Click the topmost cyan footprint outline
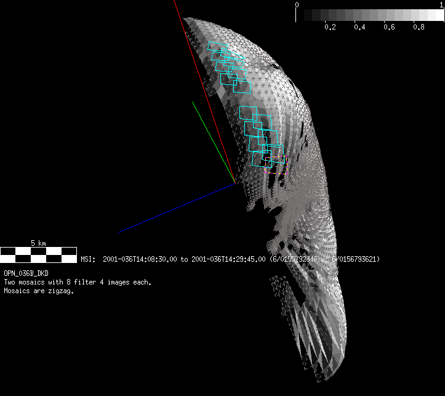 (217, 47)
